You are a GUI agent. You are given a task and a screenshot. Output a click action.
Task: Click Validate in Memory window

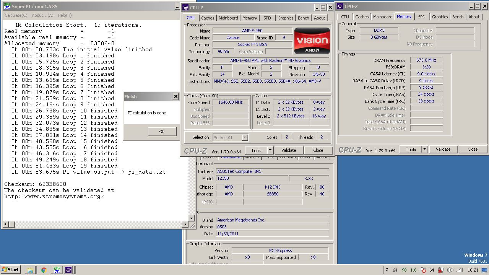(x=443, y=149)
